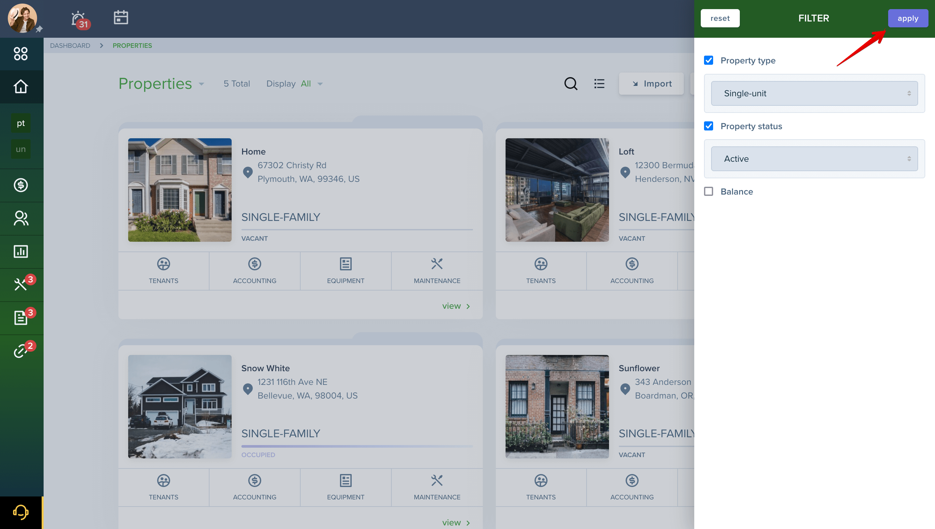Uncheck the Property type checkbox
935x529 pixels.
[708, 60]
